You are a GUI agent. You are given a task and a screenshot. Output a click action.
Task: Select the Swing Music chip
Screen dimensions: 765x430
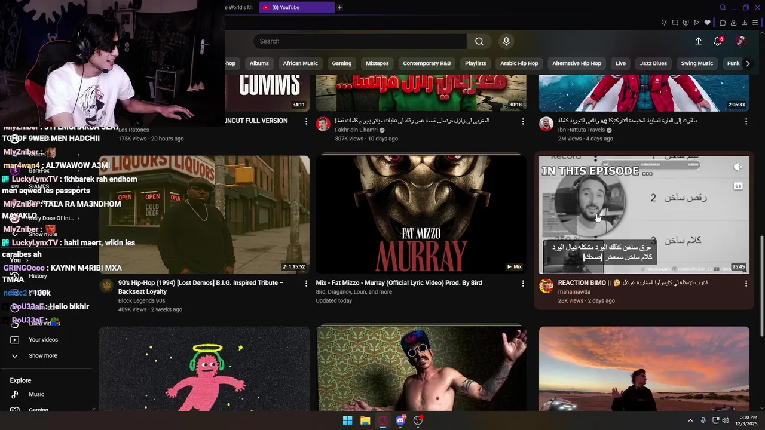(x=697, y=63)
